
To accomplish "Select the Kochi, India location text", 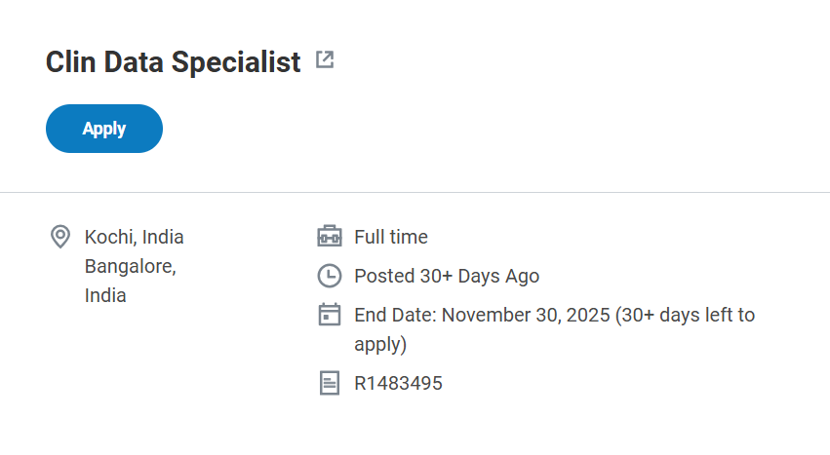I will click(x=134, y=237).
